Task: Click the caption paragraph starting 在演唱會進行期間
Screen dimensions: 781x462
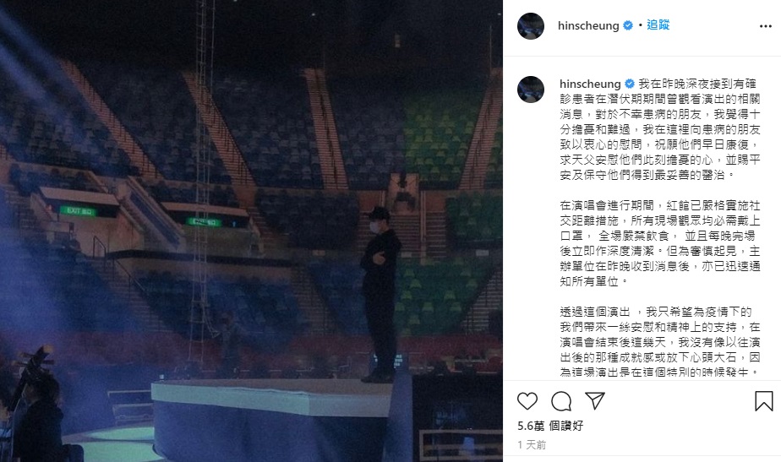Action: tap(660, 243)
